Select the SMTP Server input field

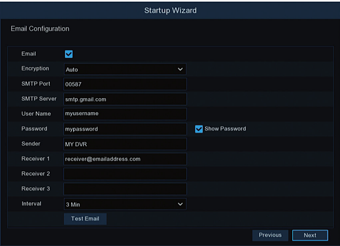125,99
